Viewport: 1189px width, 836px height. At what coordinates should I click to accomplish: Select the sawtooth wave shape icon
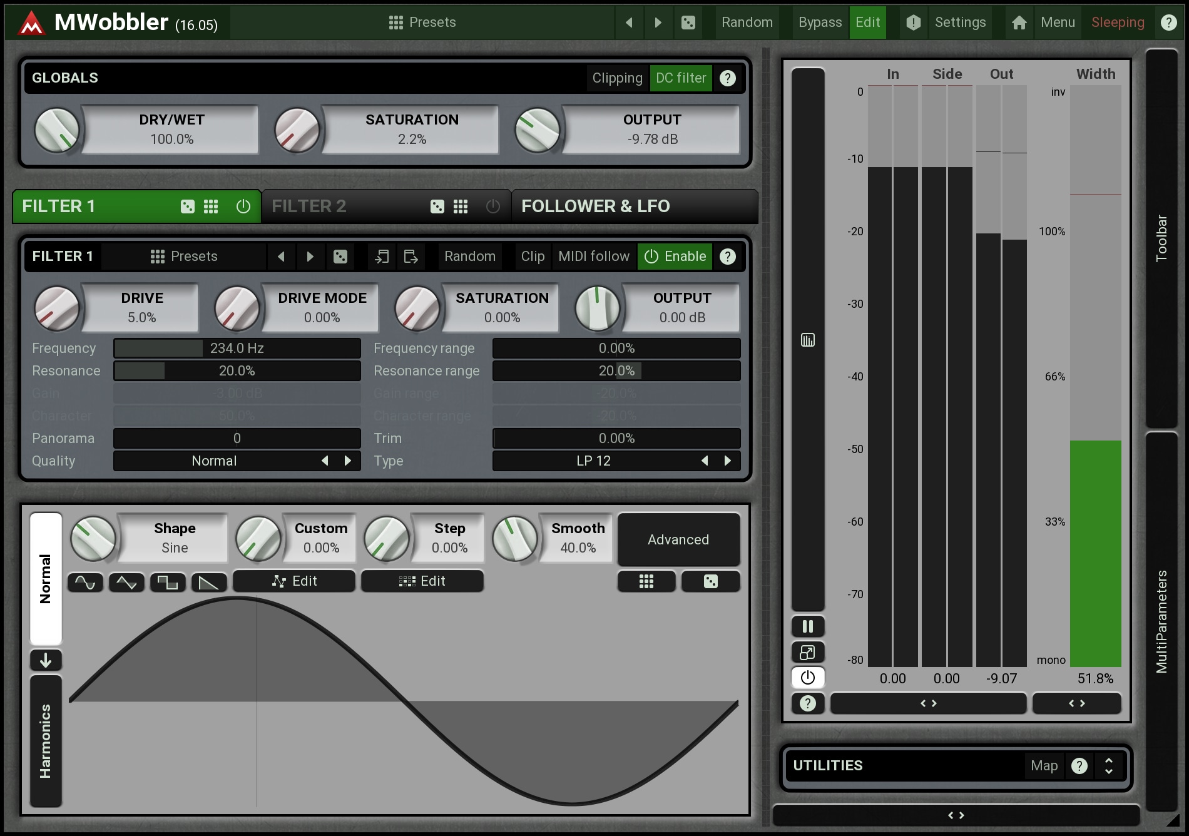(x=208, y=583)
